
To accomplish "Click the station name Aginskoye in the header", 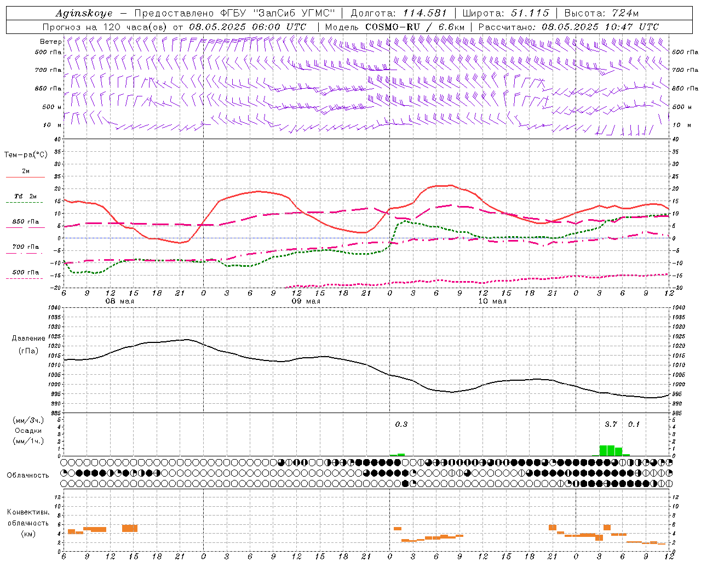I will (x=84, y=13).
